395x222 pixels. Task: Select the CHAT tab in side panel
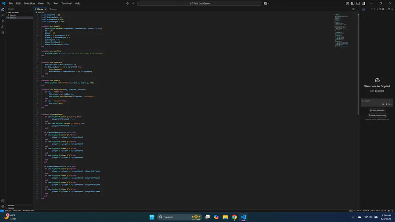click(x=363, y=9)
